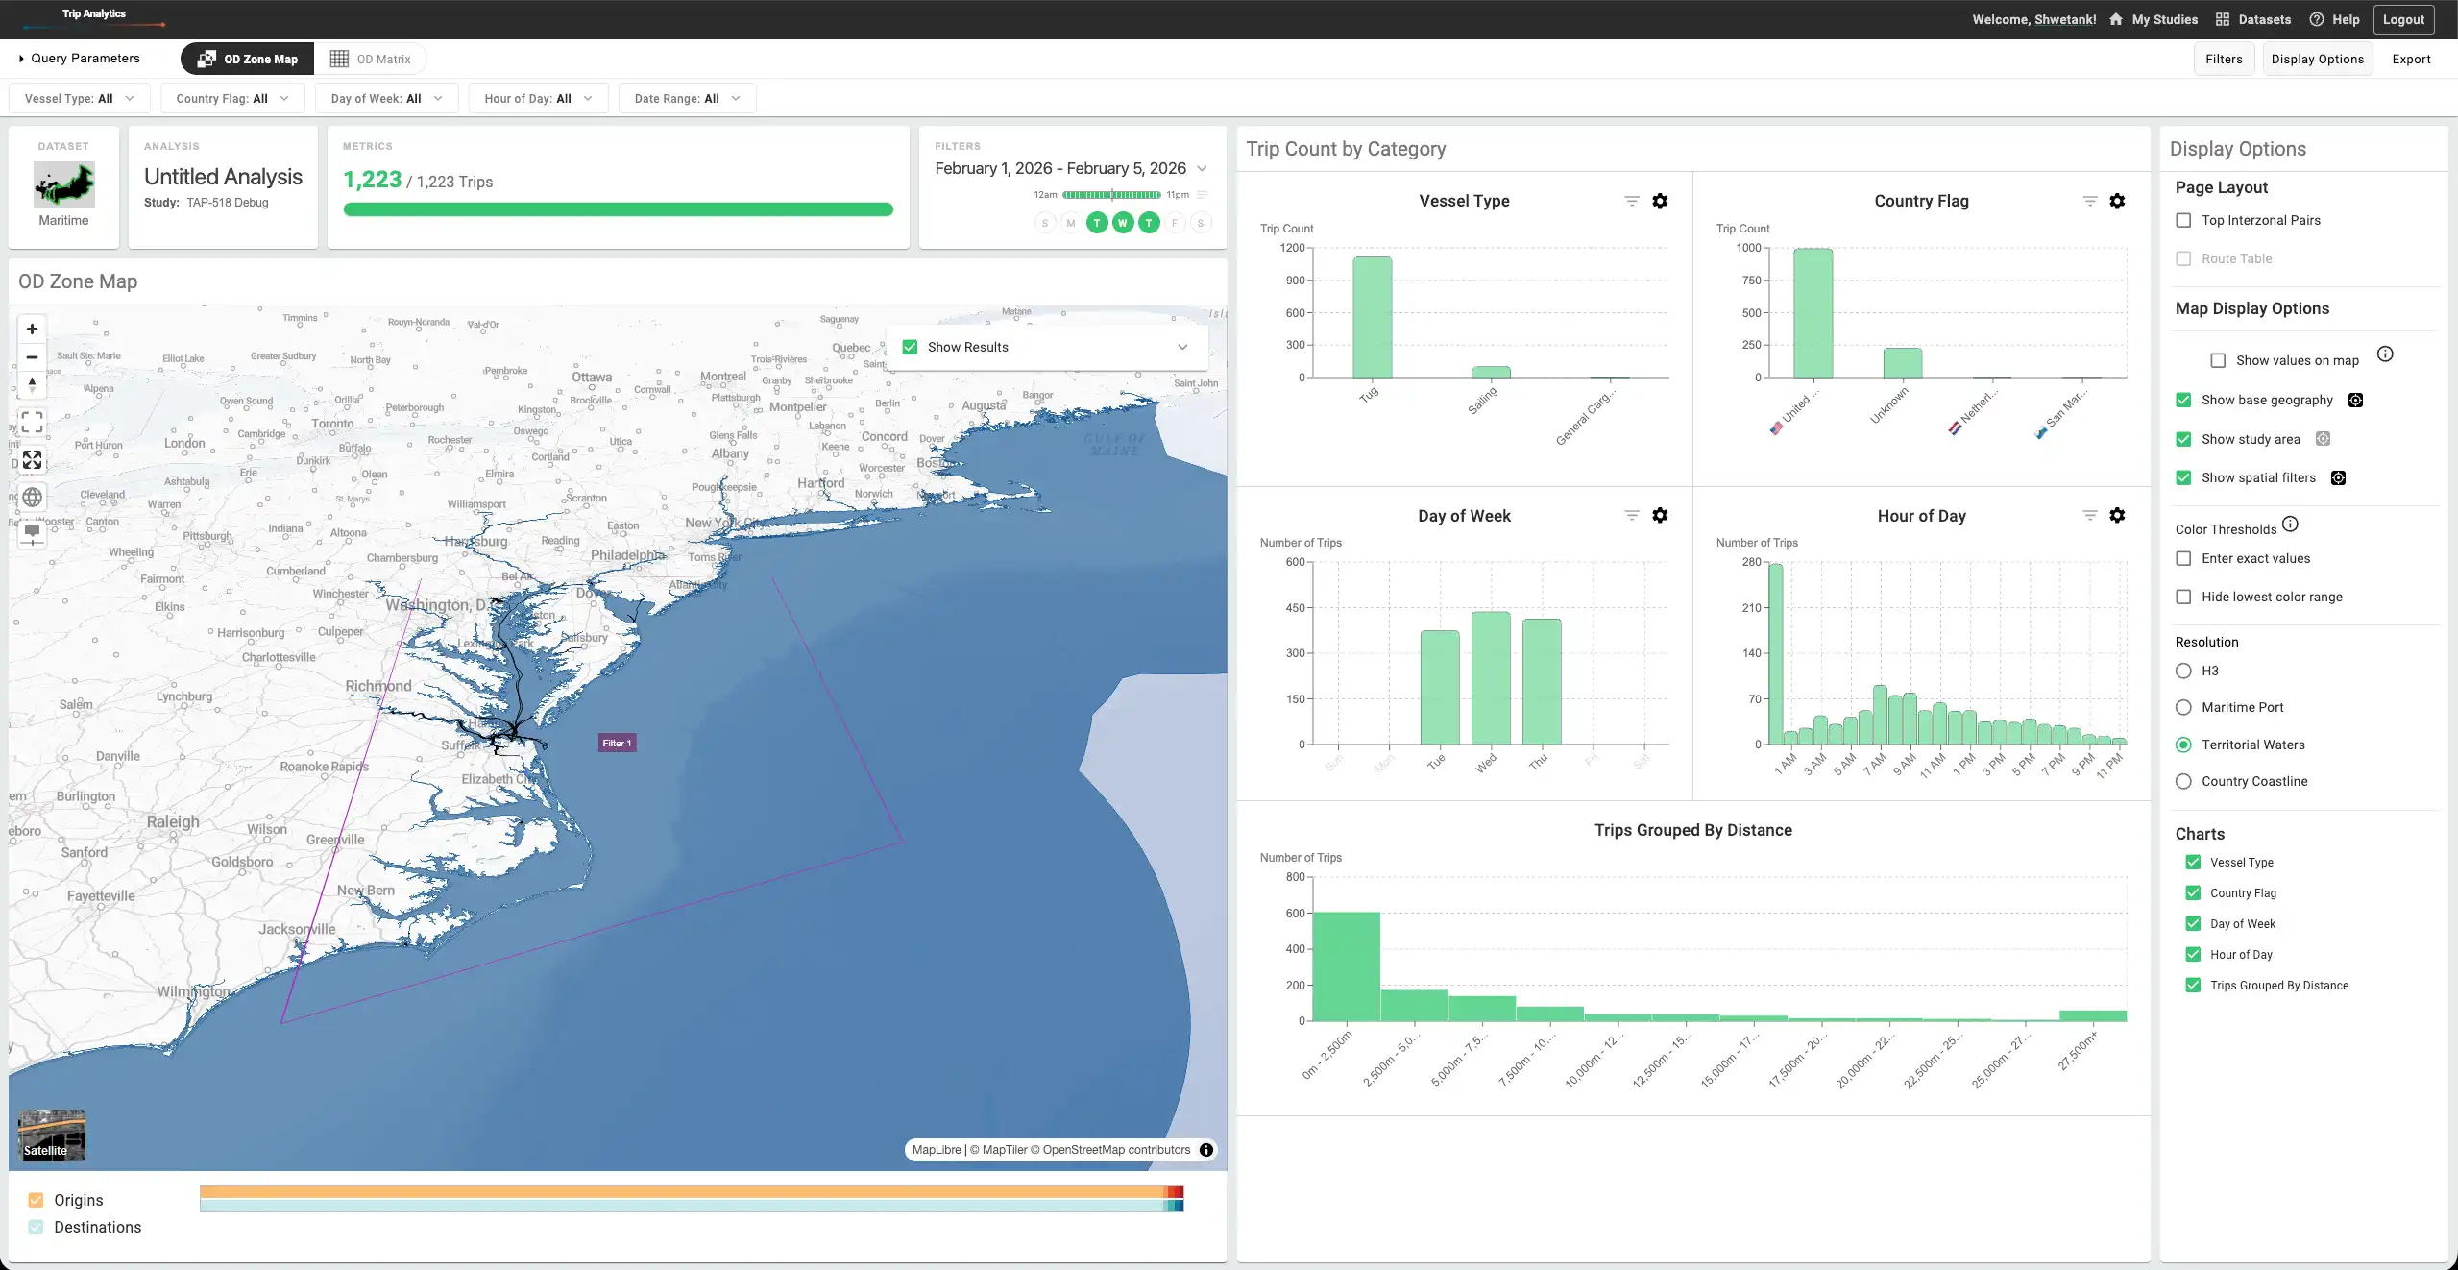Zoom in on the OD Zone Map
Screen dimensions: 2458x1270
click(x=32, y=330)
